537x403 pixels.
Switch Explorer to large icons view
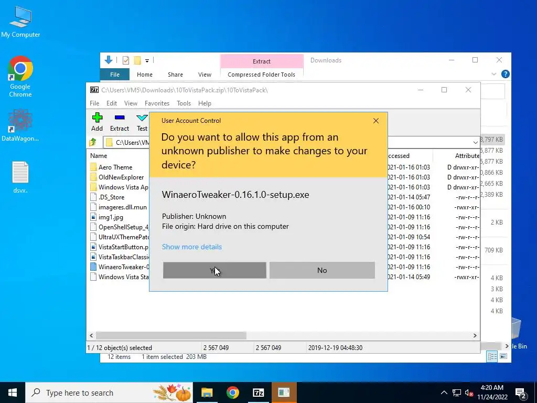click(503, 356)
